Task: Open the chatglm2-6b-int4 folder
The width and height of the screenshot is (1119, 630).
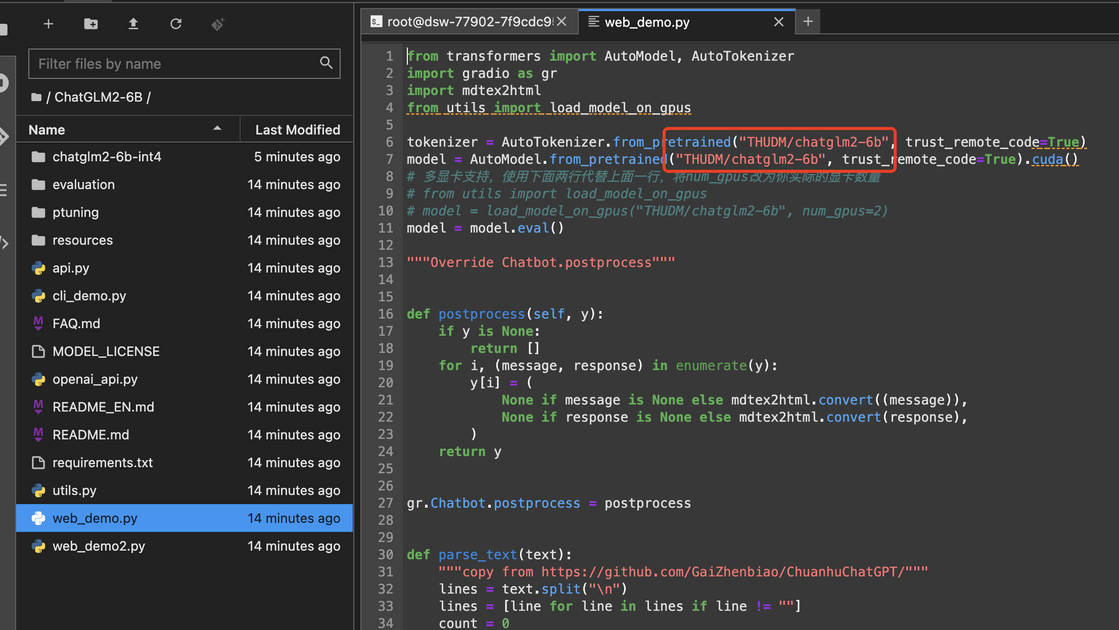Action: click(107, 157)
